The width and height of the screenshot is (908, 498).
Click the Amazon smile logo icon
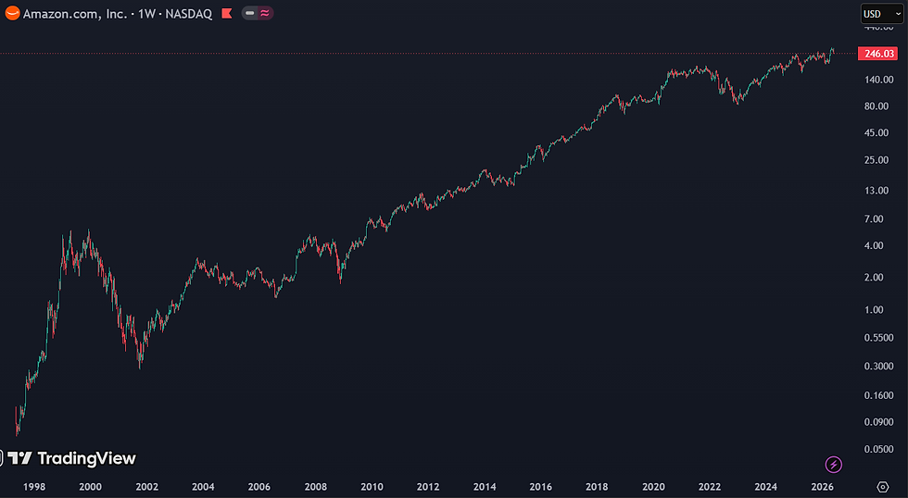[x=12, y=13]
